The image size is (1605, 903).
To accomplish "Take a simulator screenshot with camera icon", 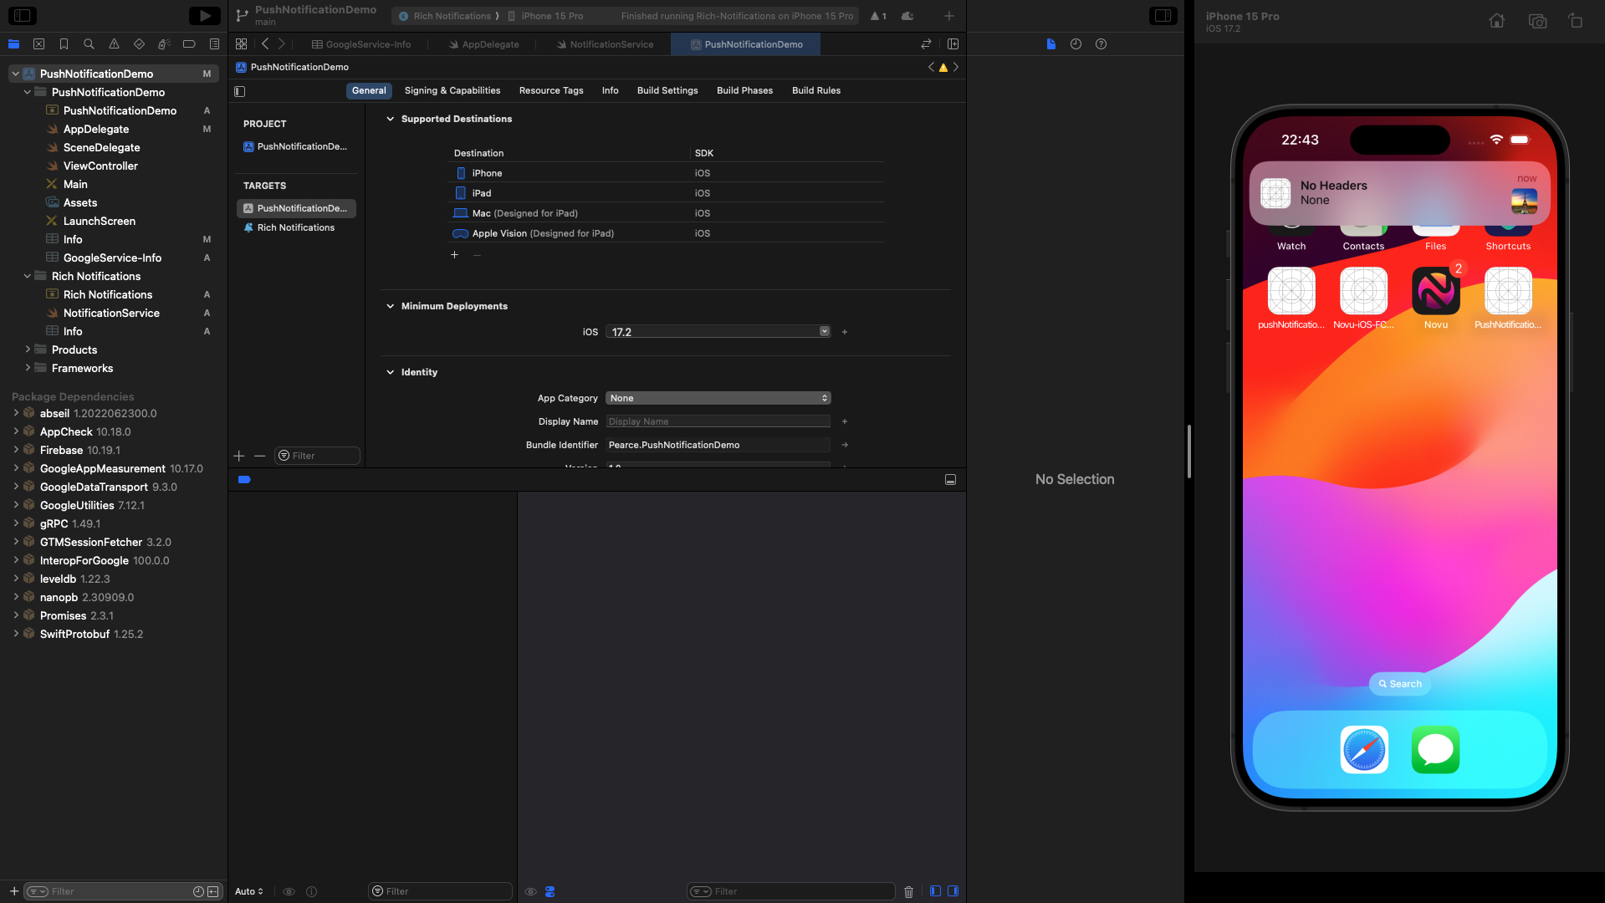I will point(1536,21).
